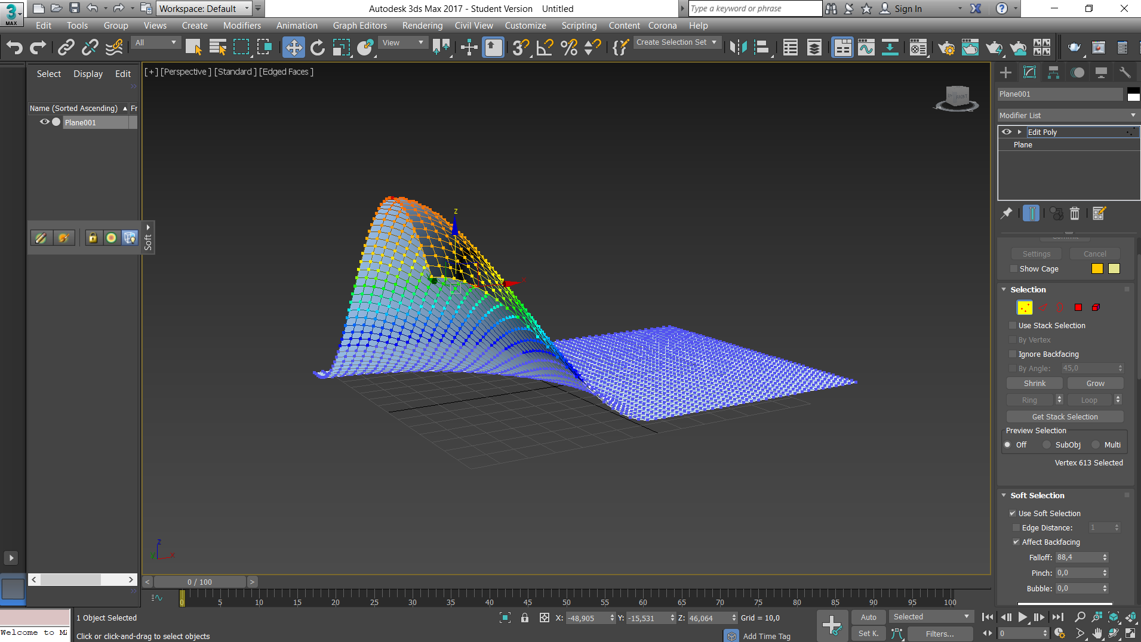Open the Graph Editors menu

tap(359, 26)
